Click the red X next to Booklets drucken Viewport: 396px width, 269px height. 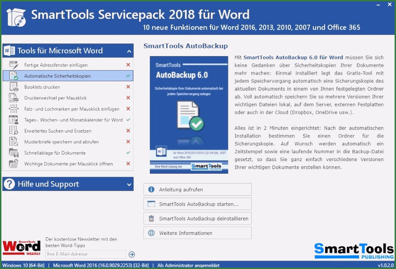(x=128, y=87)
